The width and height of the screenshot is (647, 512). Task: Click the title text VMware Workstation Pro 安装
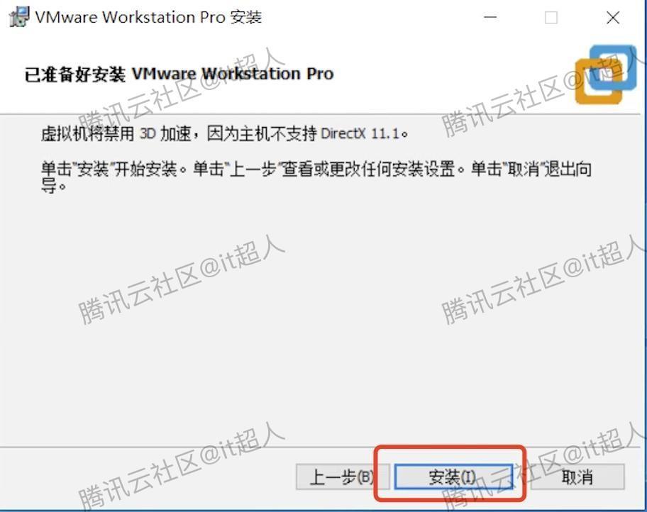tap(142, 17)
